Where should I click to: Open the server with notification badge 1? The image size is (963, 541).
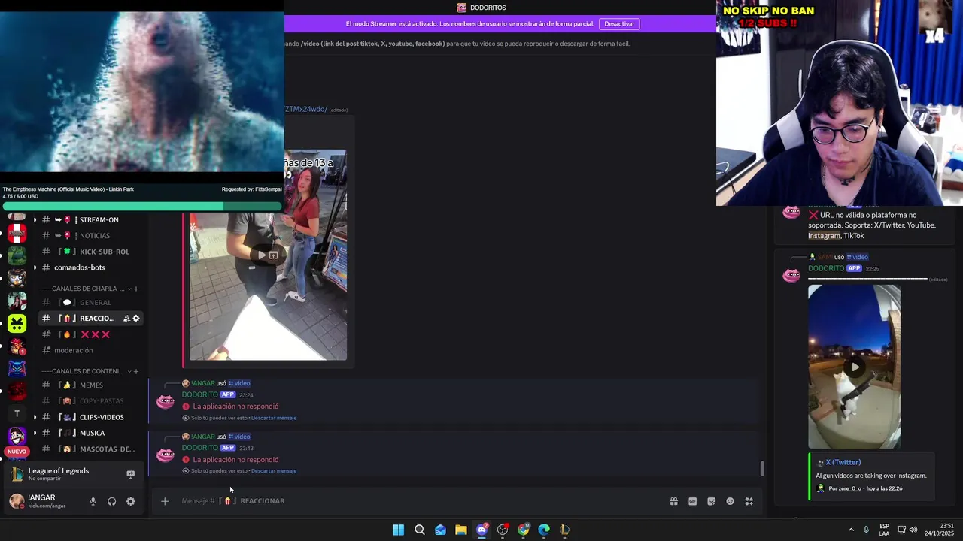tap(17, 346)
